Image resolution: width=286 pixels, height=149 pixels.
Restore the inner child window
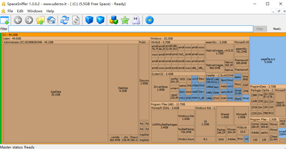pyautogui.click(x=279, y=11)
